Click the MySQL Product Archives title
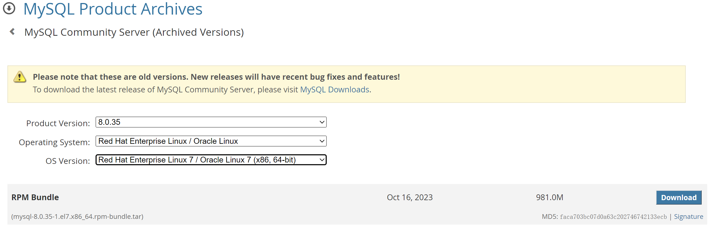 coord(113,9)
